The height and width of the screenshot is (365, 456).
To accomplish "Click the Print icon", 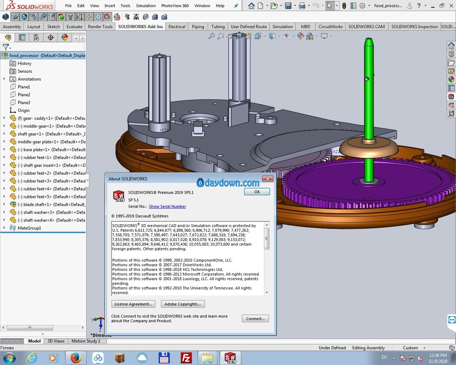I will click(x=302, y=6).
